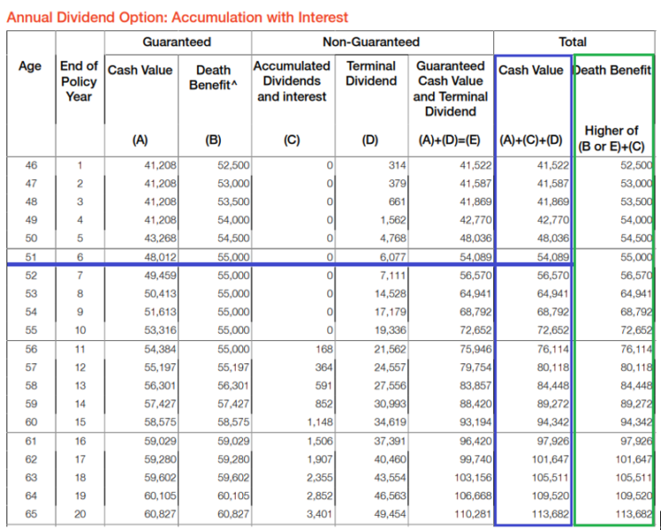Select the Non-Guaranteed group header
661x530 pixels.
[x=371, y=42]
